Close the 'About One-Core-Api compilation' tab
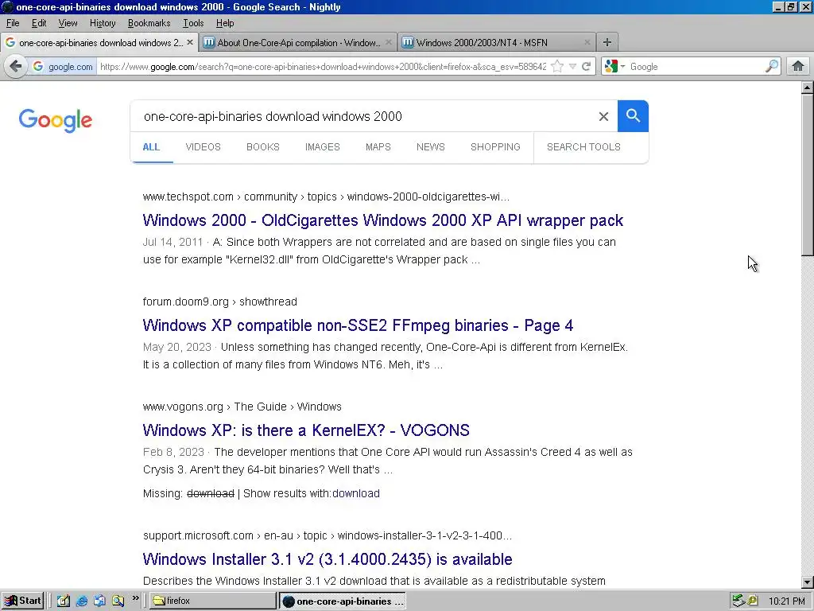This screenshot has width=814, height=611. pos(388,42)
